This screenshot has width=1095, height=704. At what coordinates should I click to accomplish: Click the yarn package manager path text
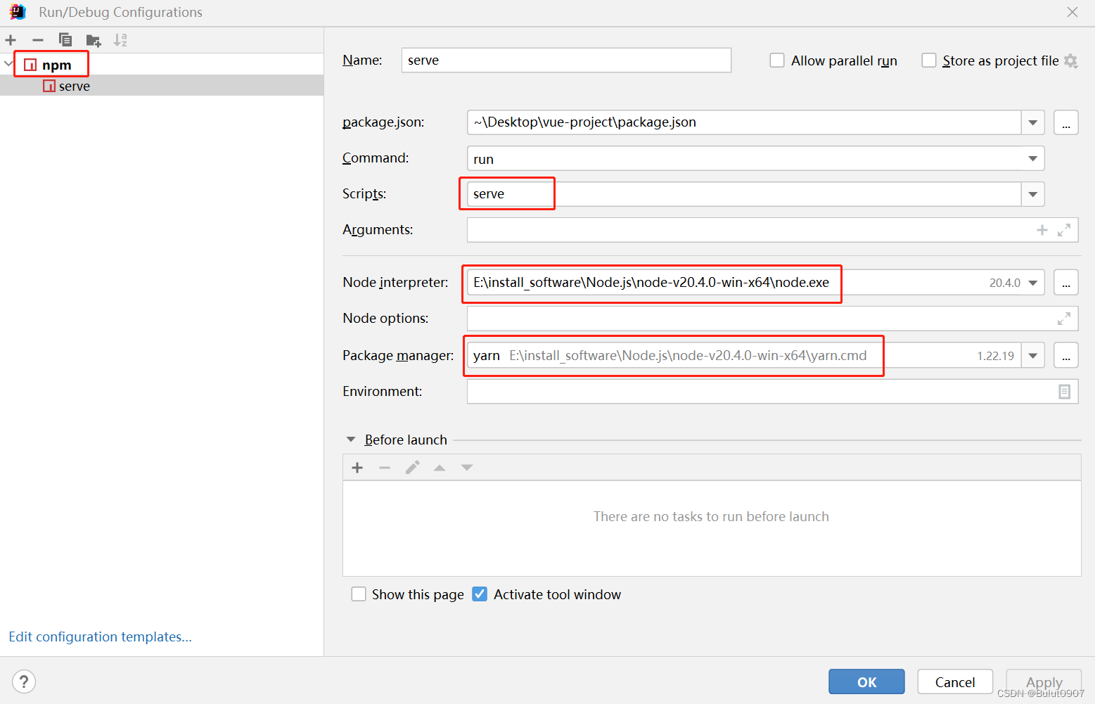(688, 355)
